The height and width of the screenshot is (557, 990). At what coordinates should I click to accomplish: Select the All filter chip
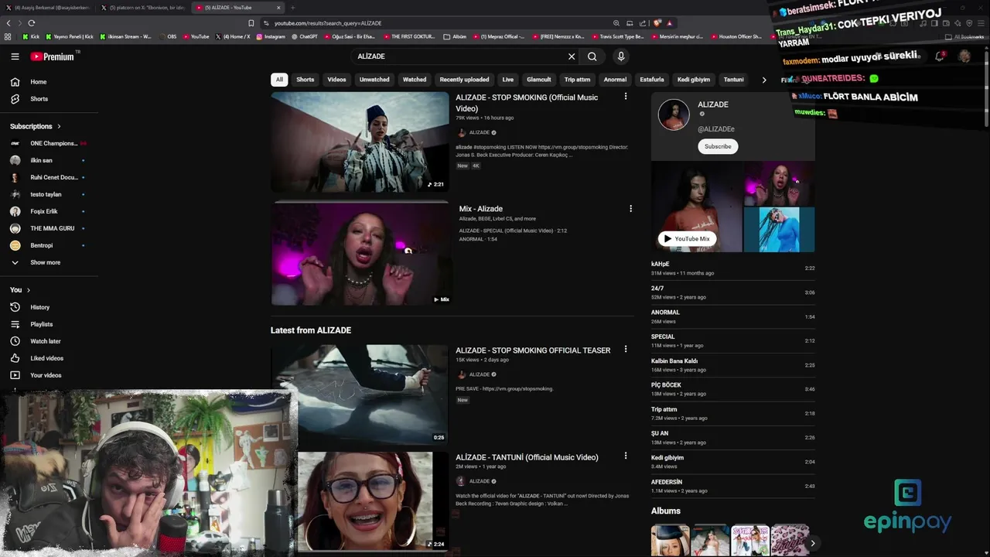coord(279,80)
